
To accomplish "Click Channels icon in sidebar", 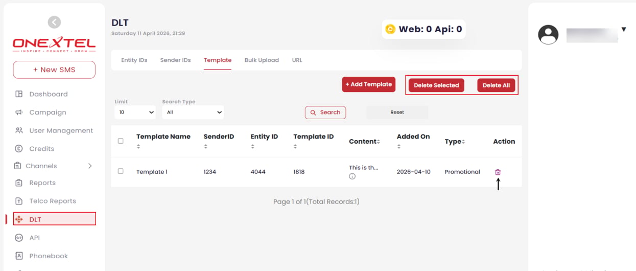I will coord(17,166).
